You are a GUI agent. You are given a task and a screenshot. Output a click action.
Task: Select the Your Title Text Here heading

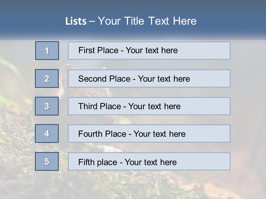click(147, 21)
